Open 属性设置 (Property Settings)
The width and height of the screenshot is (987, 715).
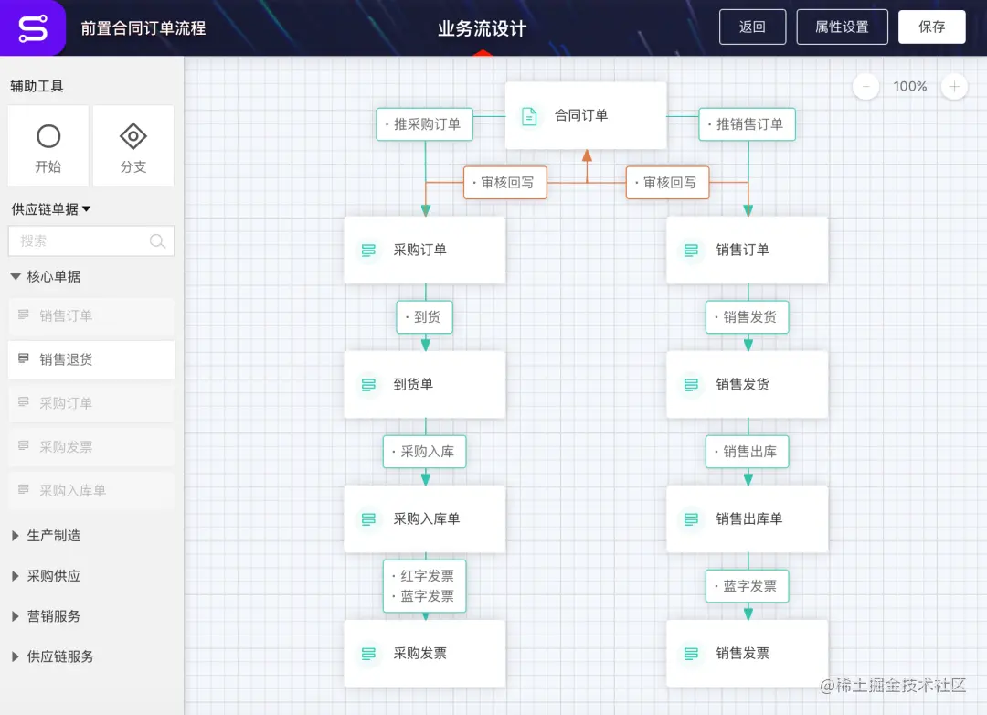point(842,27)
